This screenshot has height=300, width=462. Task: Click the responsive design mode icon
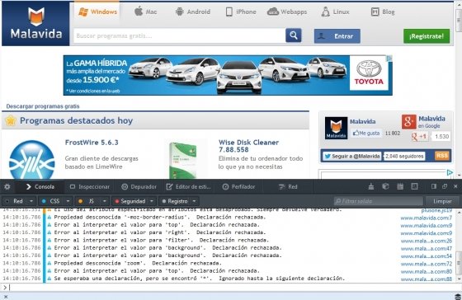coord(414,186)
